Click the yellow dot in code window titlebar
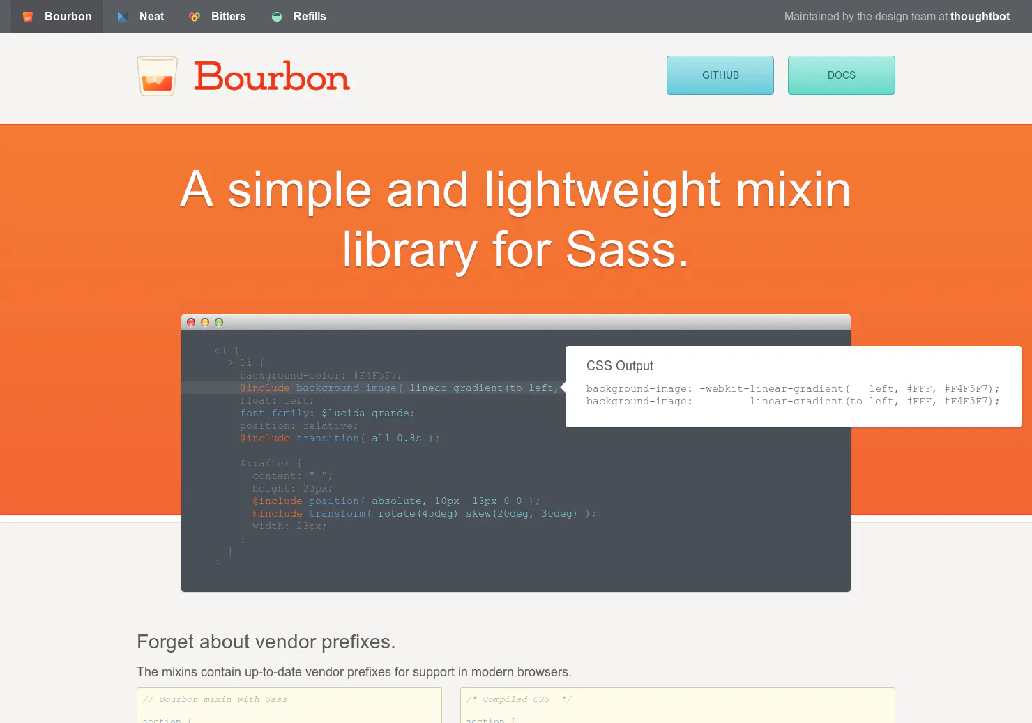The height and width of the screenshot is (723, 1032). click(205, 322)
